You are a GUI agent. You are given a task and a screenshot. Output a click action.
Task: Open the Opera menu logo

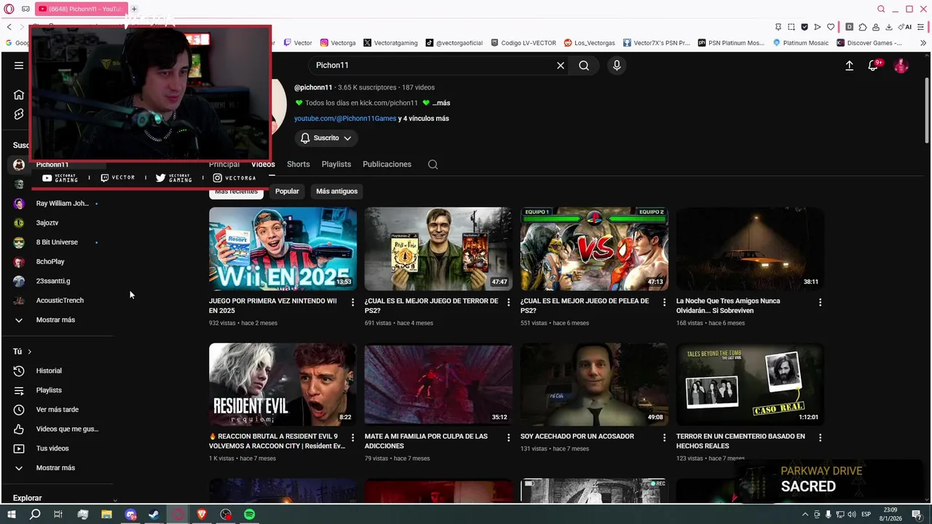click(x=9, y=9)
